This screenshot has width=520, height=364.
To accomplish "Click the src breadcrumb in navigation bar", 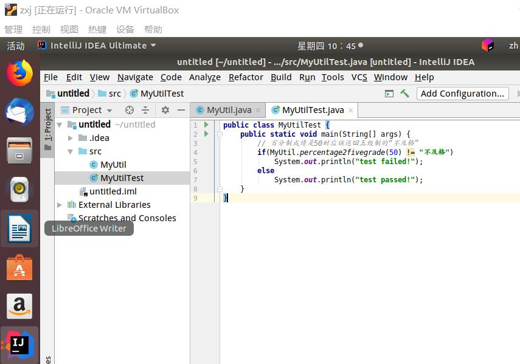I will point(109,94).
